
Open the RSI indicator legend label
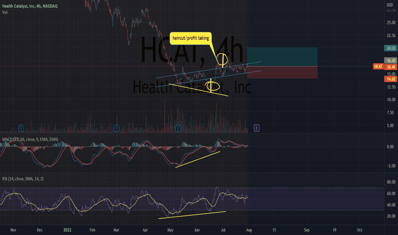tap(23, 179)
